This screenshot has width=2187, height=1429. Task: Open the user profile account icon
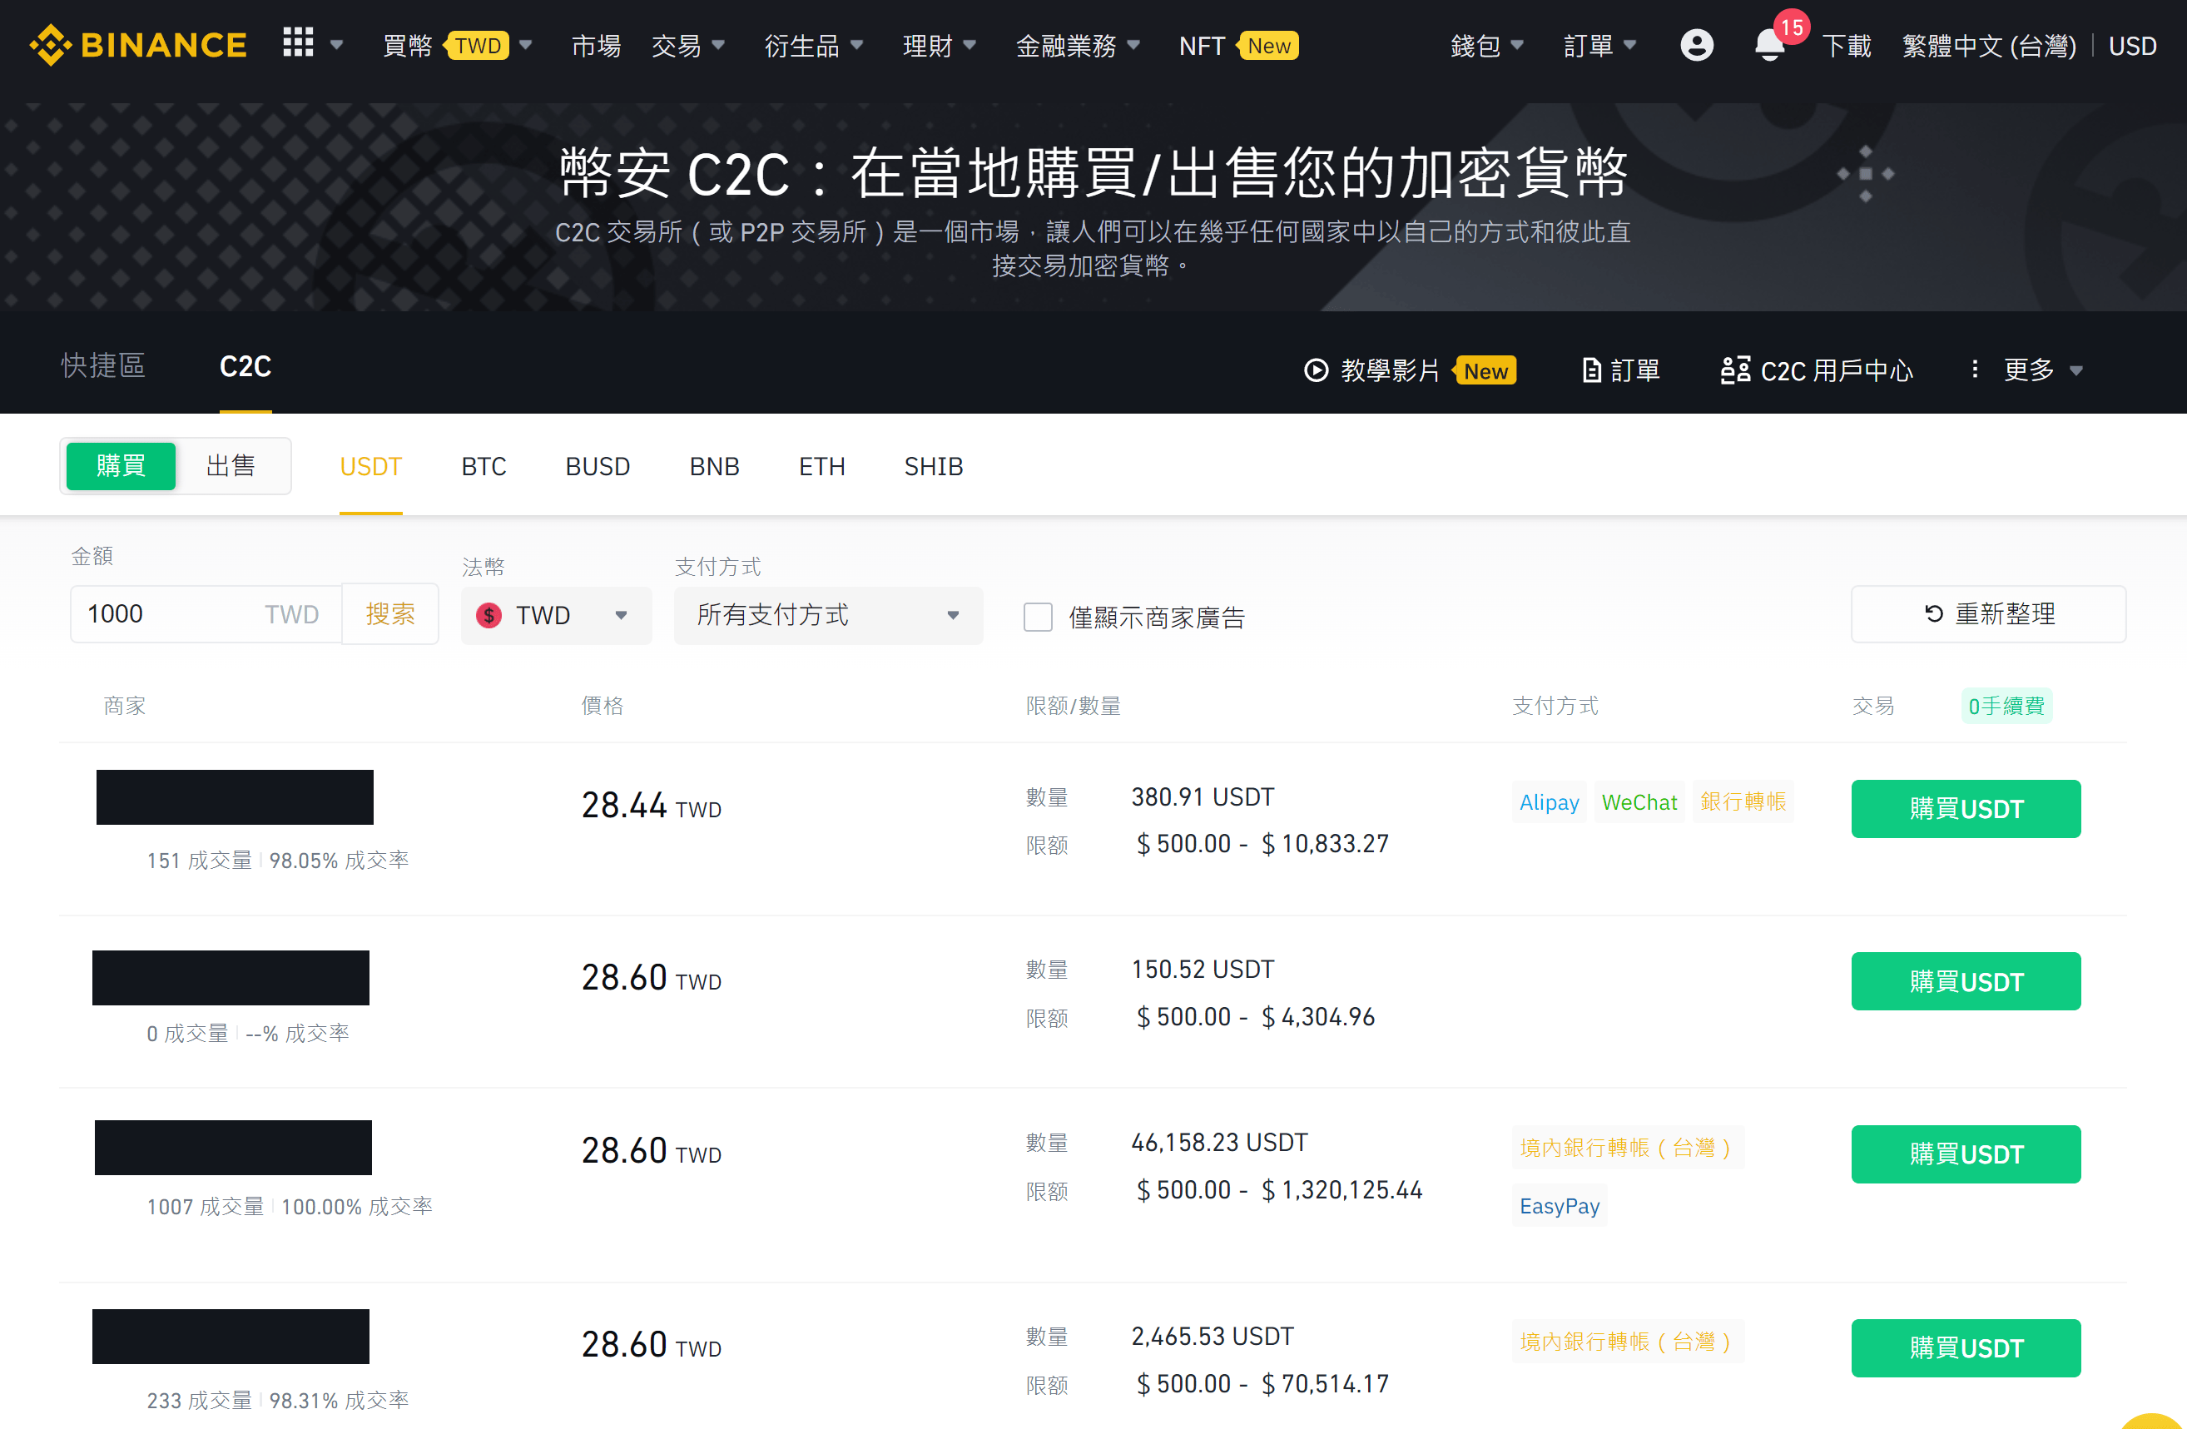click(1696, 45)
